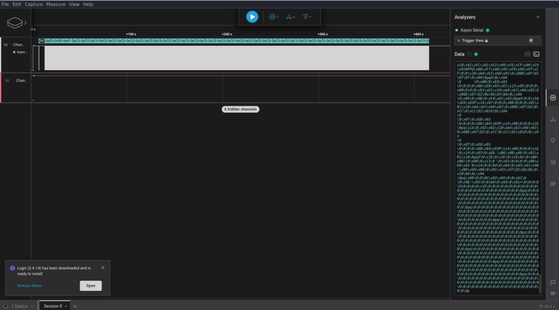
Task: Click Open to install Logic update
Action: point(91,286)
